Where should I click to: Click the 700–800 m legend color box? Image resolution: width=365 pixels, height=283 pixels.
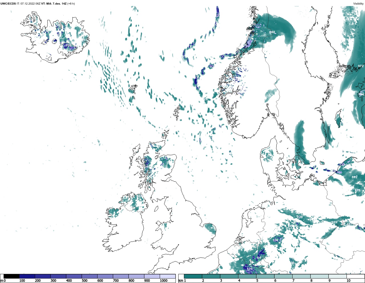tap(121, 276)
